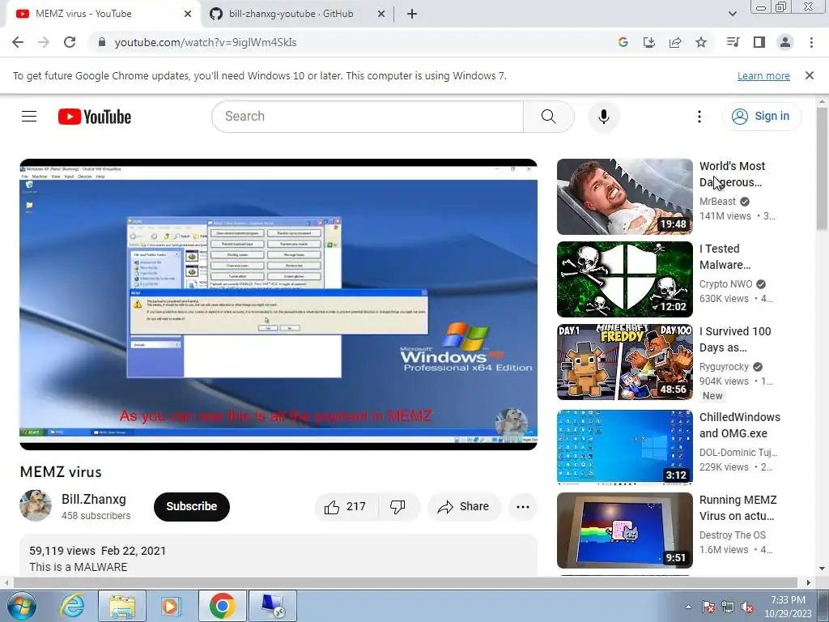Click the Share button
The image size is (829, 622).
[x=463, y=507]
